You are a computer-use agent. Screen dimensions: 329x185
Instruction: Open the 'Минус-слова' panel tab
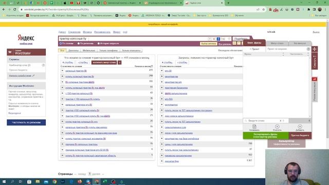[277, 43]
